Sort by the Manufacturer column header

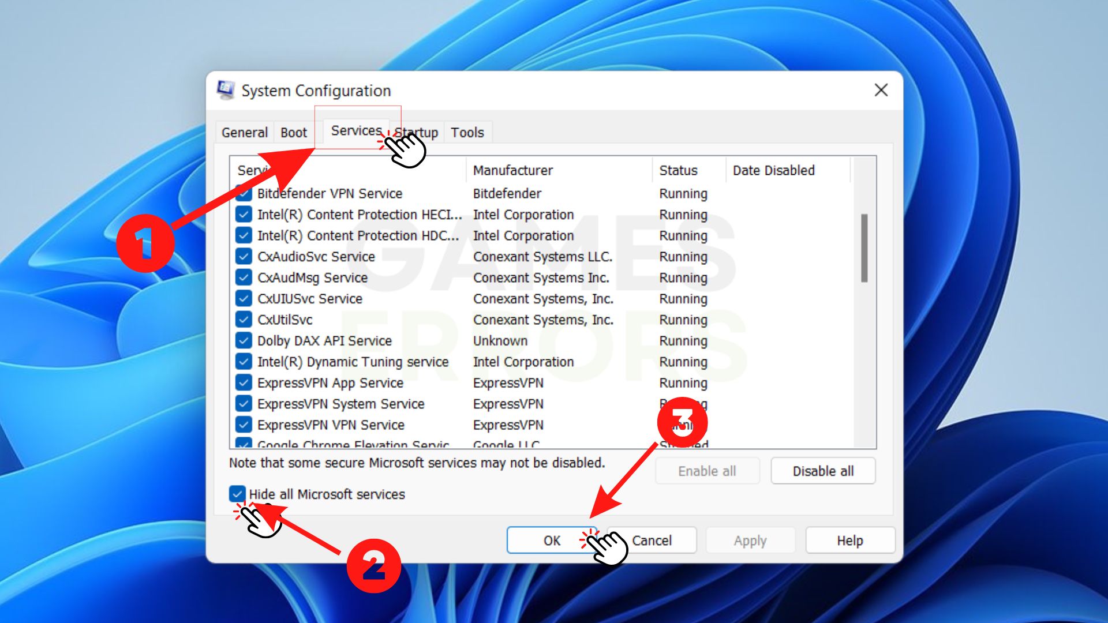[x=559, y=170]
